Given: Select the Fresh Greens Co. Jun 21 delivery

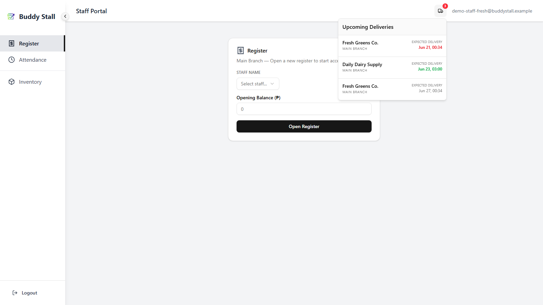Looking at the screenshot, I should point(392,46).
